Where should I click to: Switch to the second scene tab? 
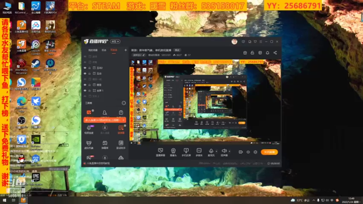pyautogui.click(x=104, y=50)
